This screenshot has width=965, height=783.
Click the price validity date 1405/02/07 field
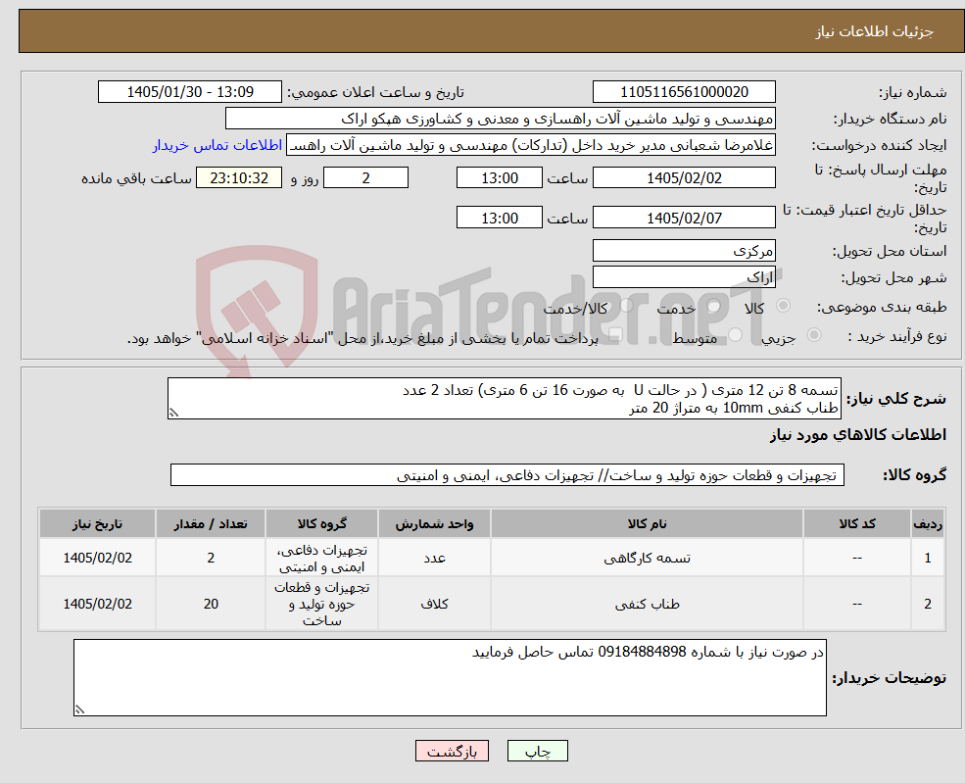[684, 218]
